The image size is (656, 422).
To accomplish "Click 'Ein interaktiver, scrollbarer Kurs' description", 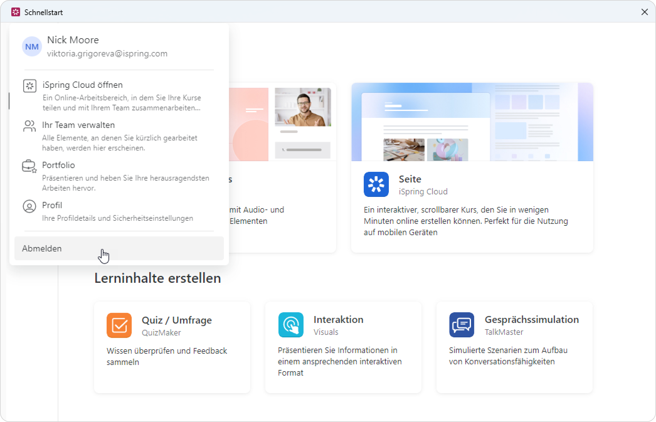I will tap(466, 221).
